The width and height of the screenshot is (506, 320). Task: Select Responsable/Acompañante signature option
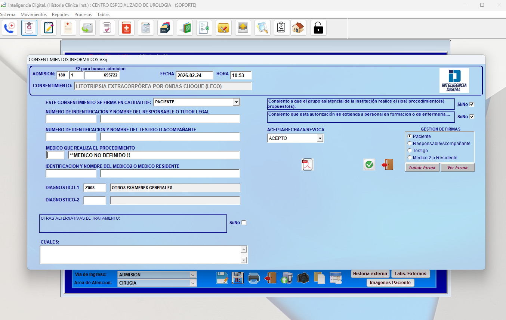click(410, 144)
